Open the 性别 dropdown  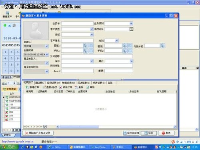point(117,40)
